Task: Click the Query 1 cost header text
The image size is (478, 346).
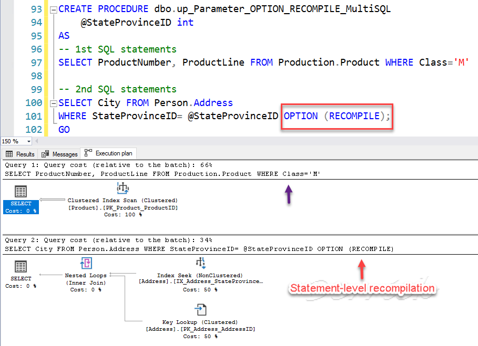Action: (105, 164)
